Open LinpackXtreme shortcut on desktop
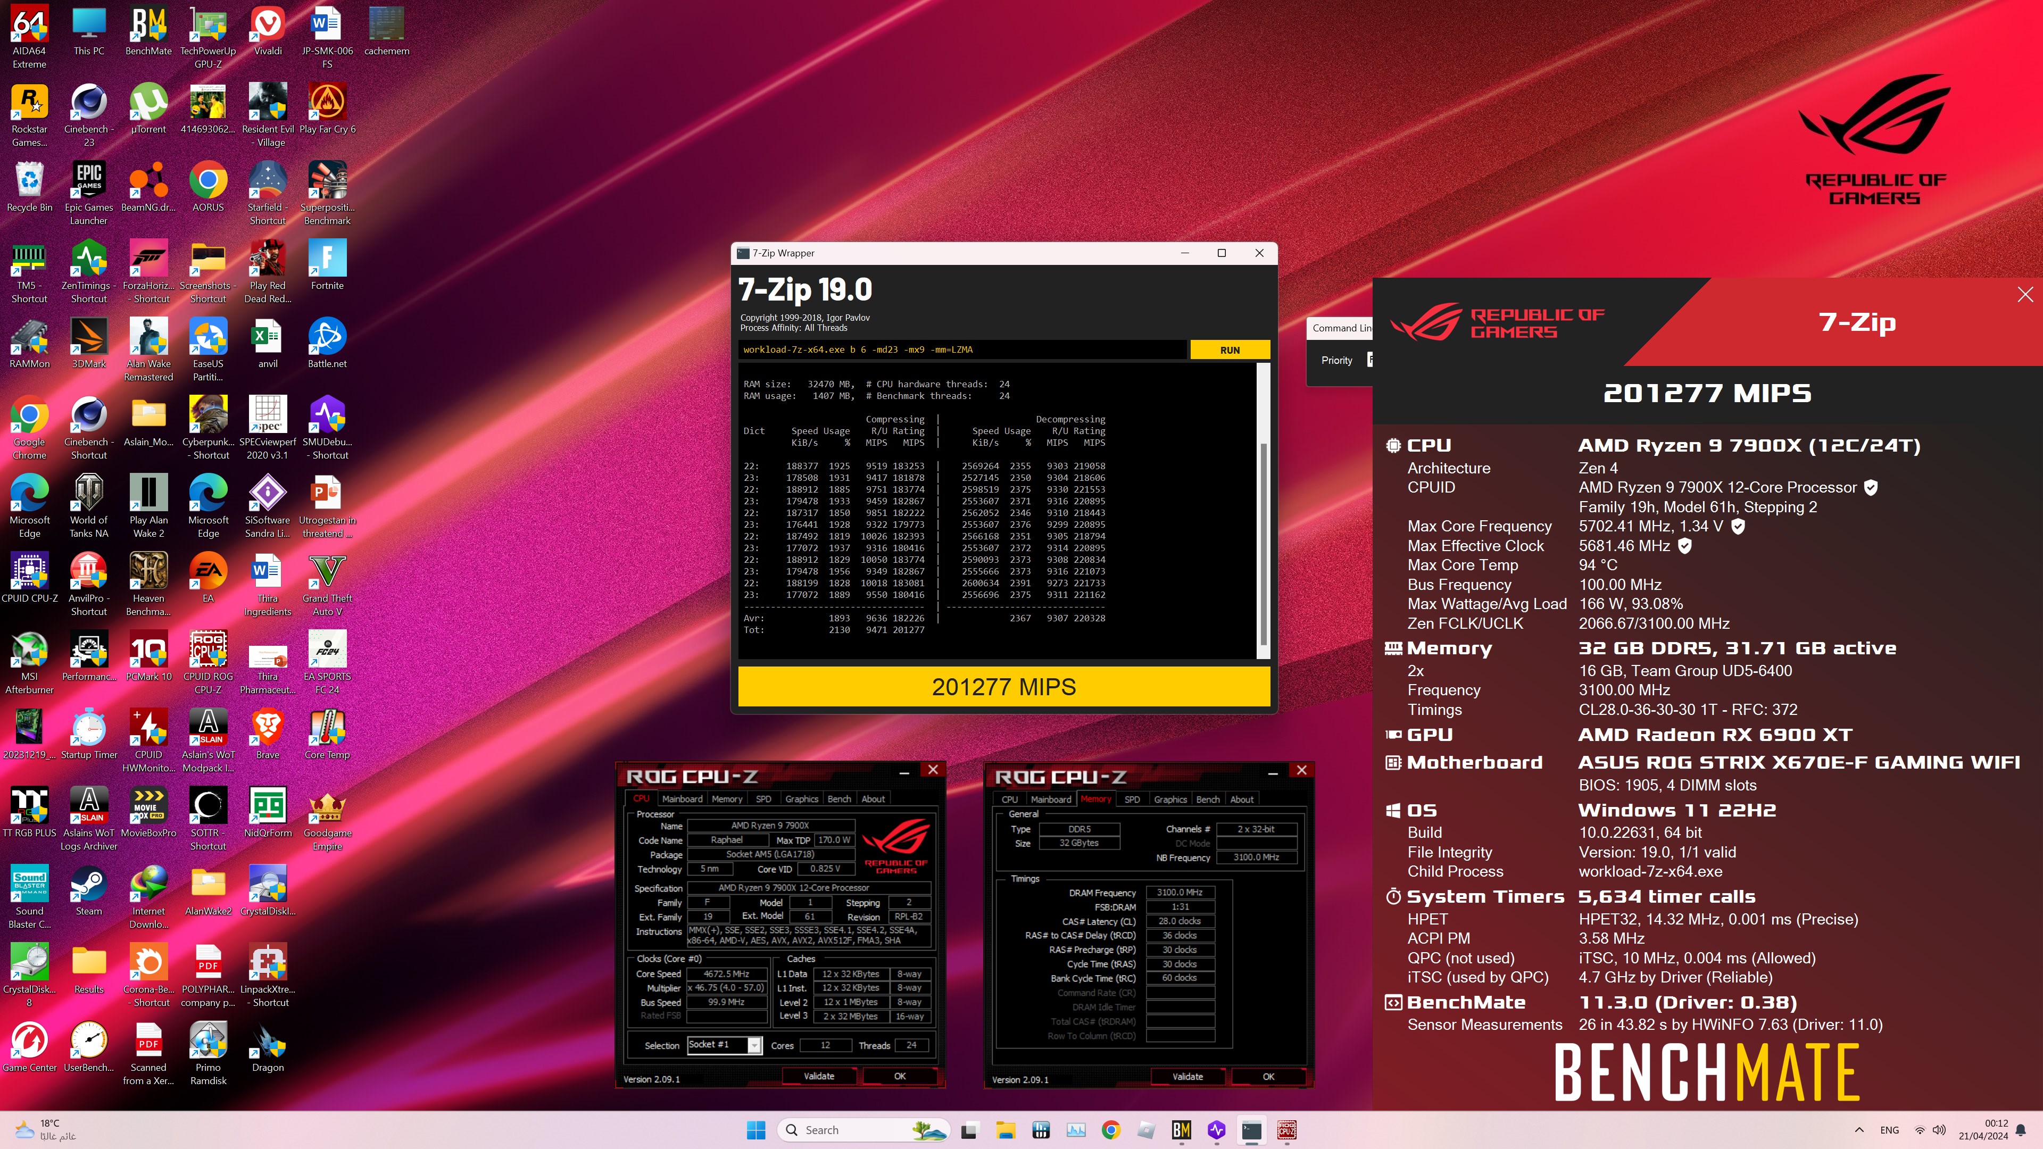Viewport: 2043px width, 1149px height. tap(267, 976)
